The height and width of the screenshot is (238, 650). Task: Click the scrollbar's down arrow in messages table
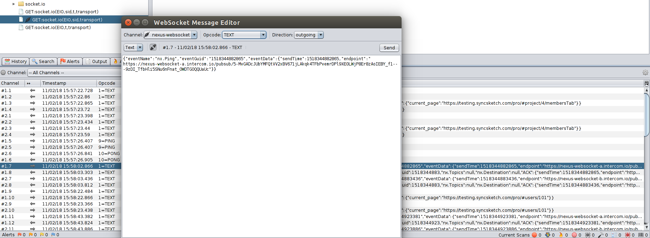point(647,227)
